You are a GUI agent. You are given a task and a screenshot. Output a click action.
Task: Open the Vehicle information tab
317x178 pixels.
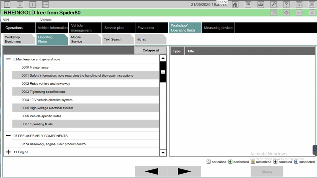tap(52, 28)
